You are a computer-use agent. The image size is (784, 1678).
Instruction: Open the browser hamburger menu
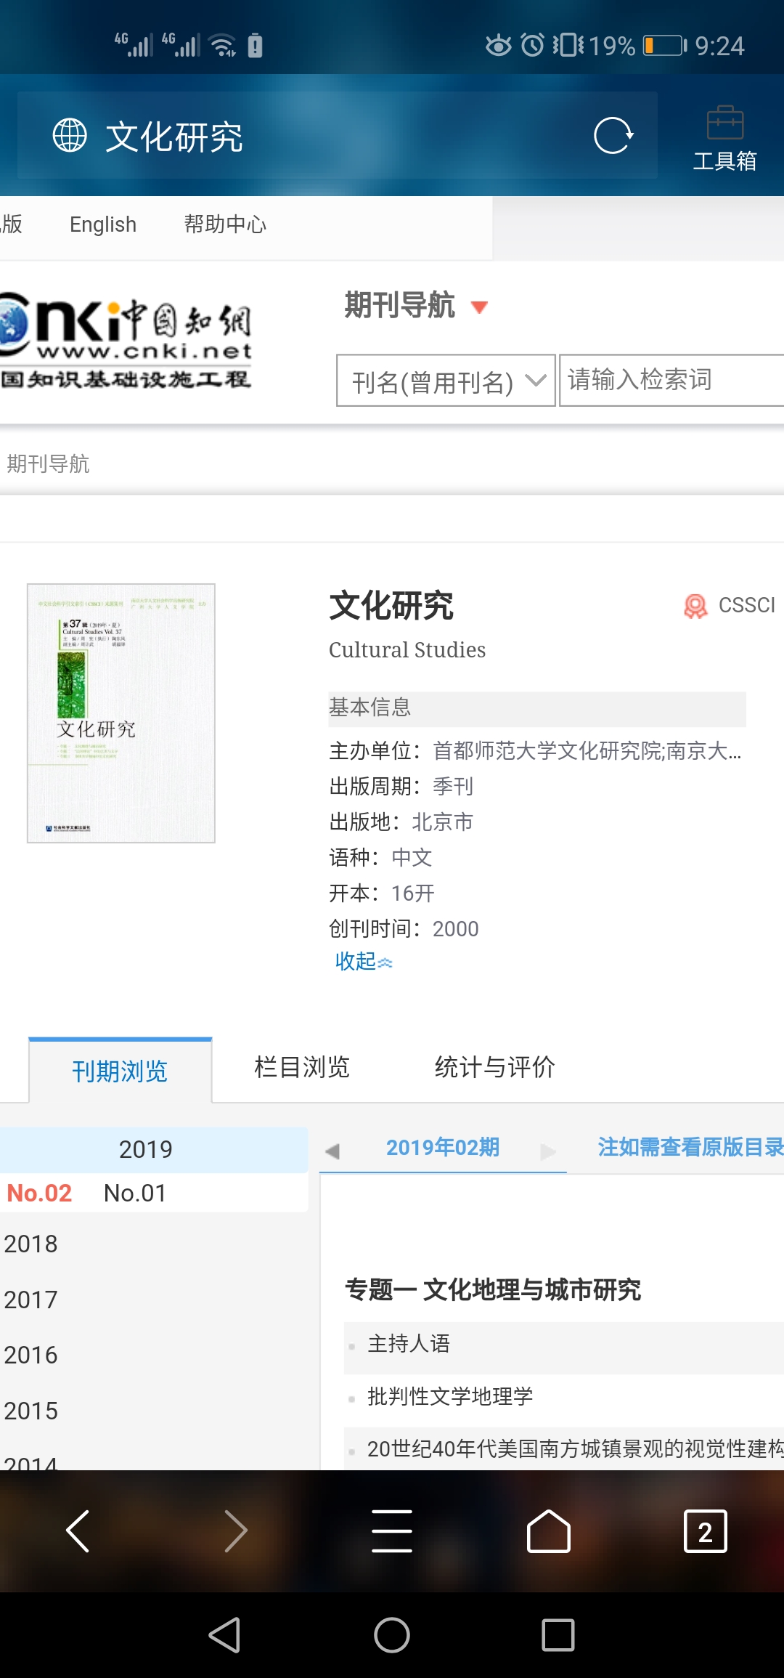(392, 1531)
